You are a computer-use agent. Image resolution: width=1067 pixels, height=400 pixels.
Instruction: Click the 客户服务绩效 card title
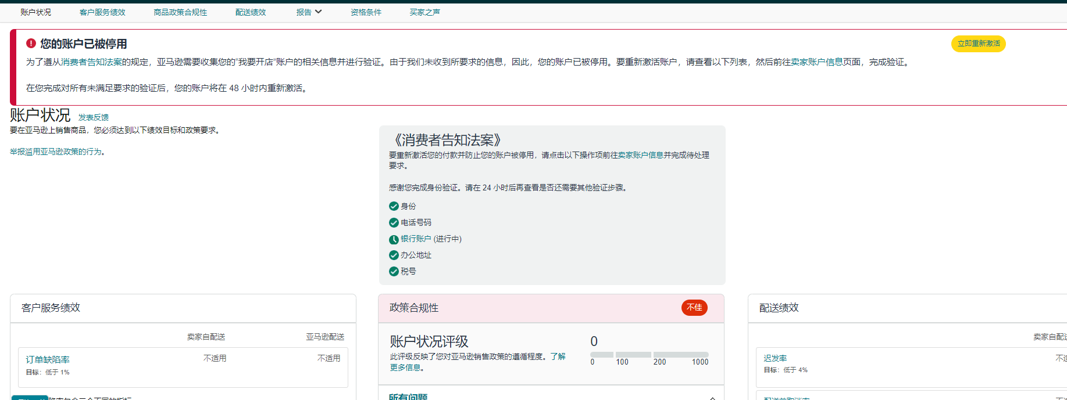point(51,308)
